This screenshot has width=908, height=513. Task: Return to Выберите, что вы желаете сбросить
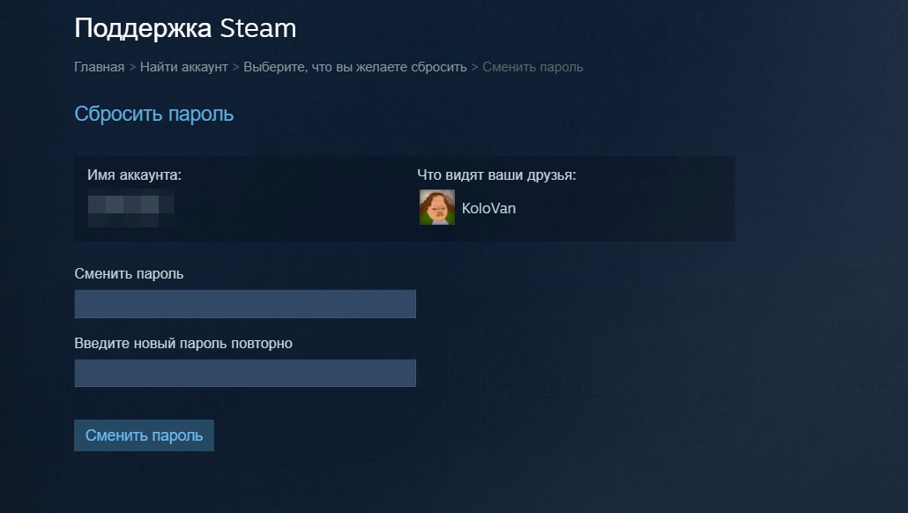(x=355, y=67)
